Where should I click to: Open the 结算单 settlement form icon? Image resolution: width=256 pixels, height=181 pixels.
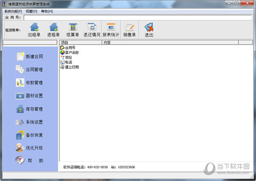point(73,30)
